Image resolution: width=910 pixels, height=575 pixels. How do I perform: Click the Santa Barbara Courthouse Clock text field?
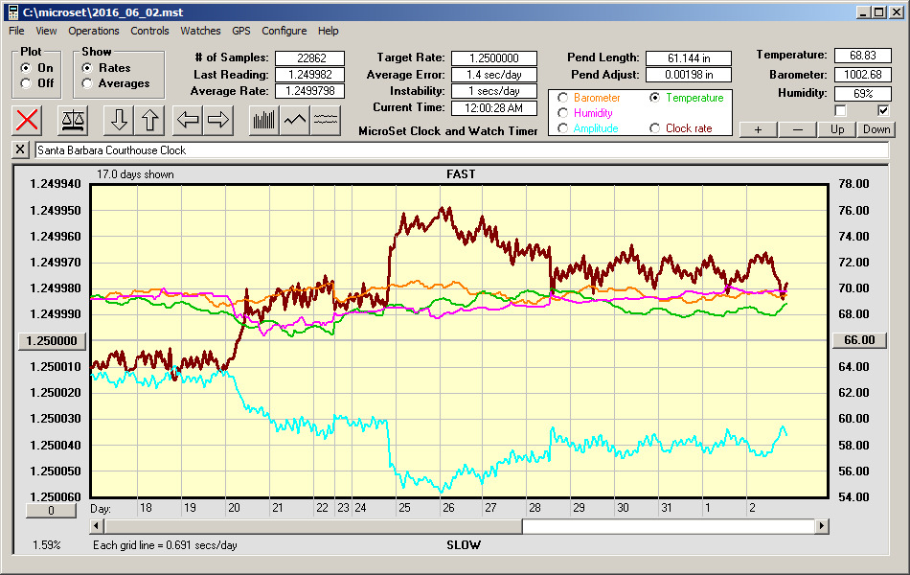460,150
